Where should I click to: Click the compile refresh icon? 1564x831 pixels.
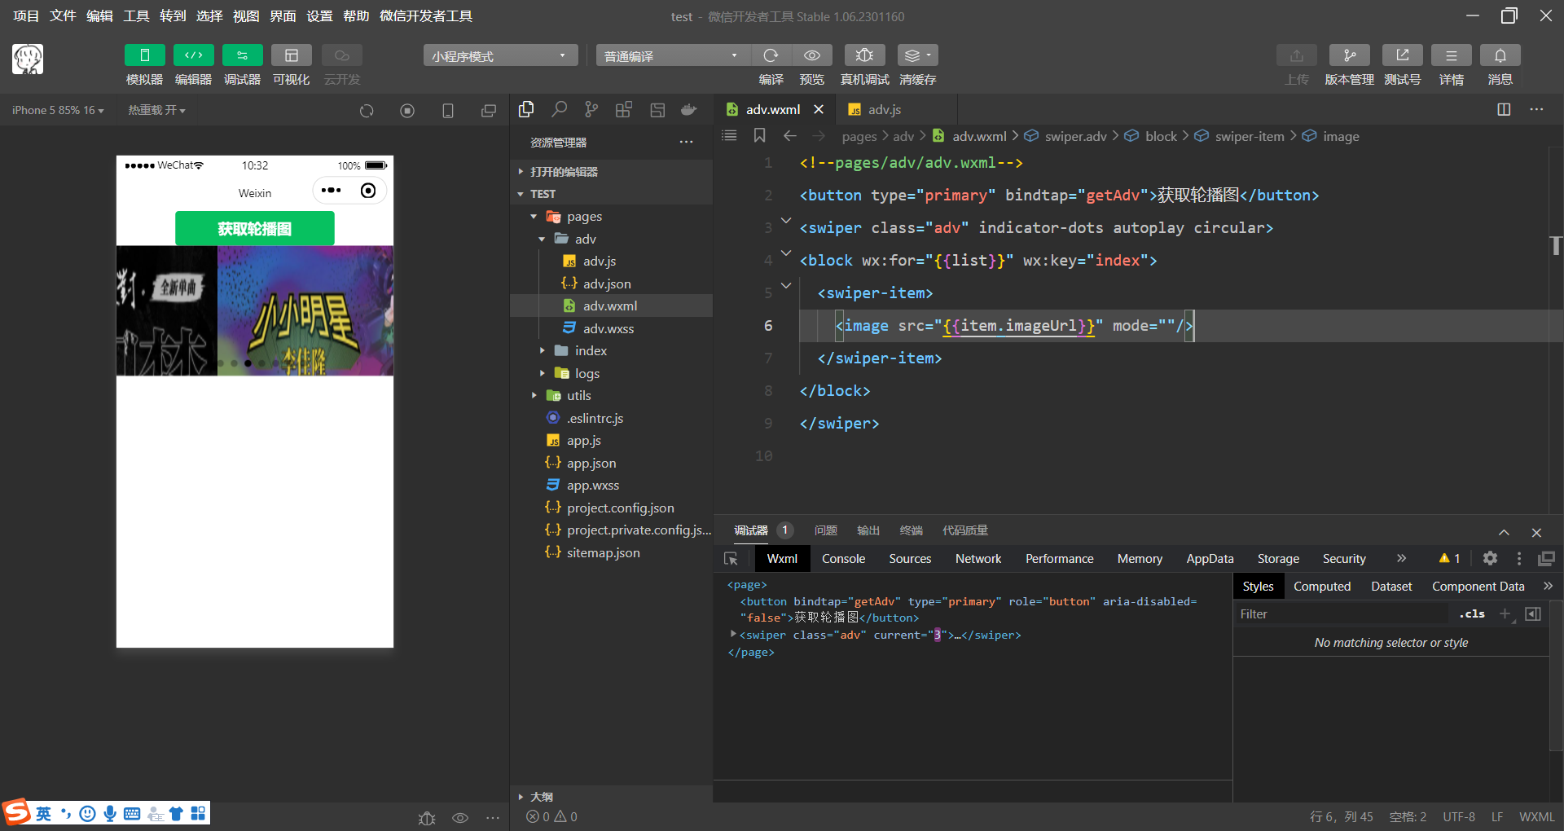pyautogui.click(x=771, y=55)
